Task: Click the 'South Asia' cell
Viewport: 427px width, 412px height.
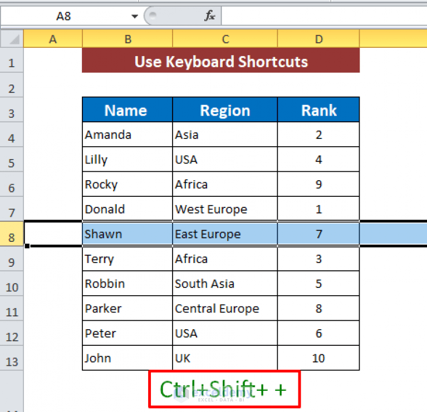Action: (x=225, y=284)
